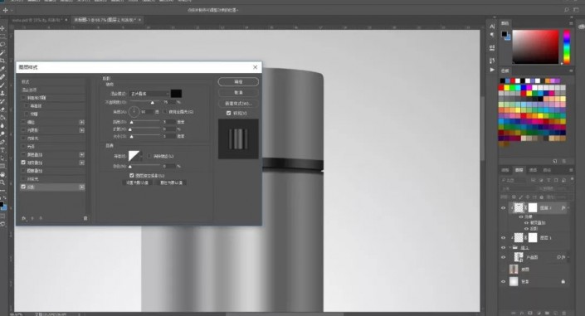Toggle the Preview checkbox in Layer Style
This screenshot has width=585, height=316.
coord(229,113)
